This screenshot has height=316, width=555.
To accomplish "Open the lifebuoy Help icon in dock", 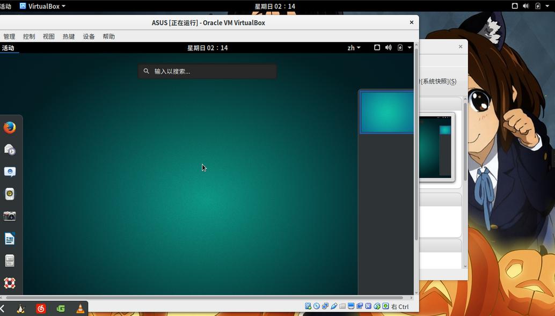I will (x=10, y=283).
